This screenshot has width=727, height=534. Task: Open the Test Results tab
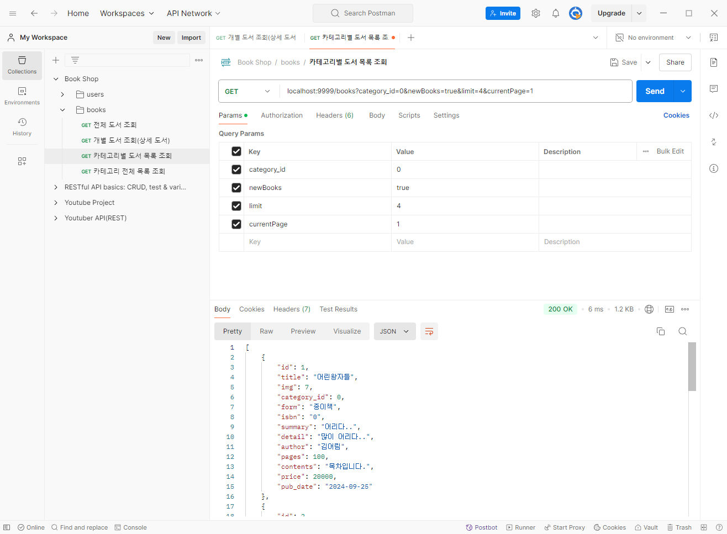click(338, 309)
